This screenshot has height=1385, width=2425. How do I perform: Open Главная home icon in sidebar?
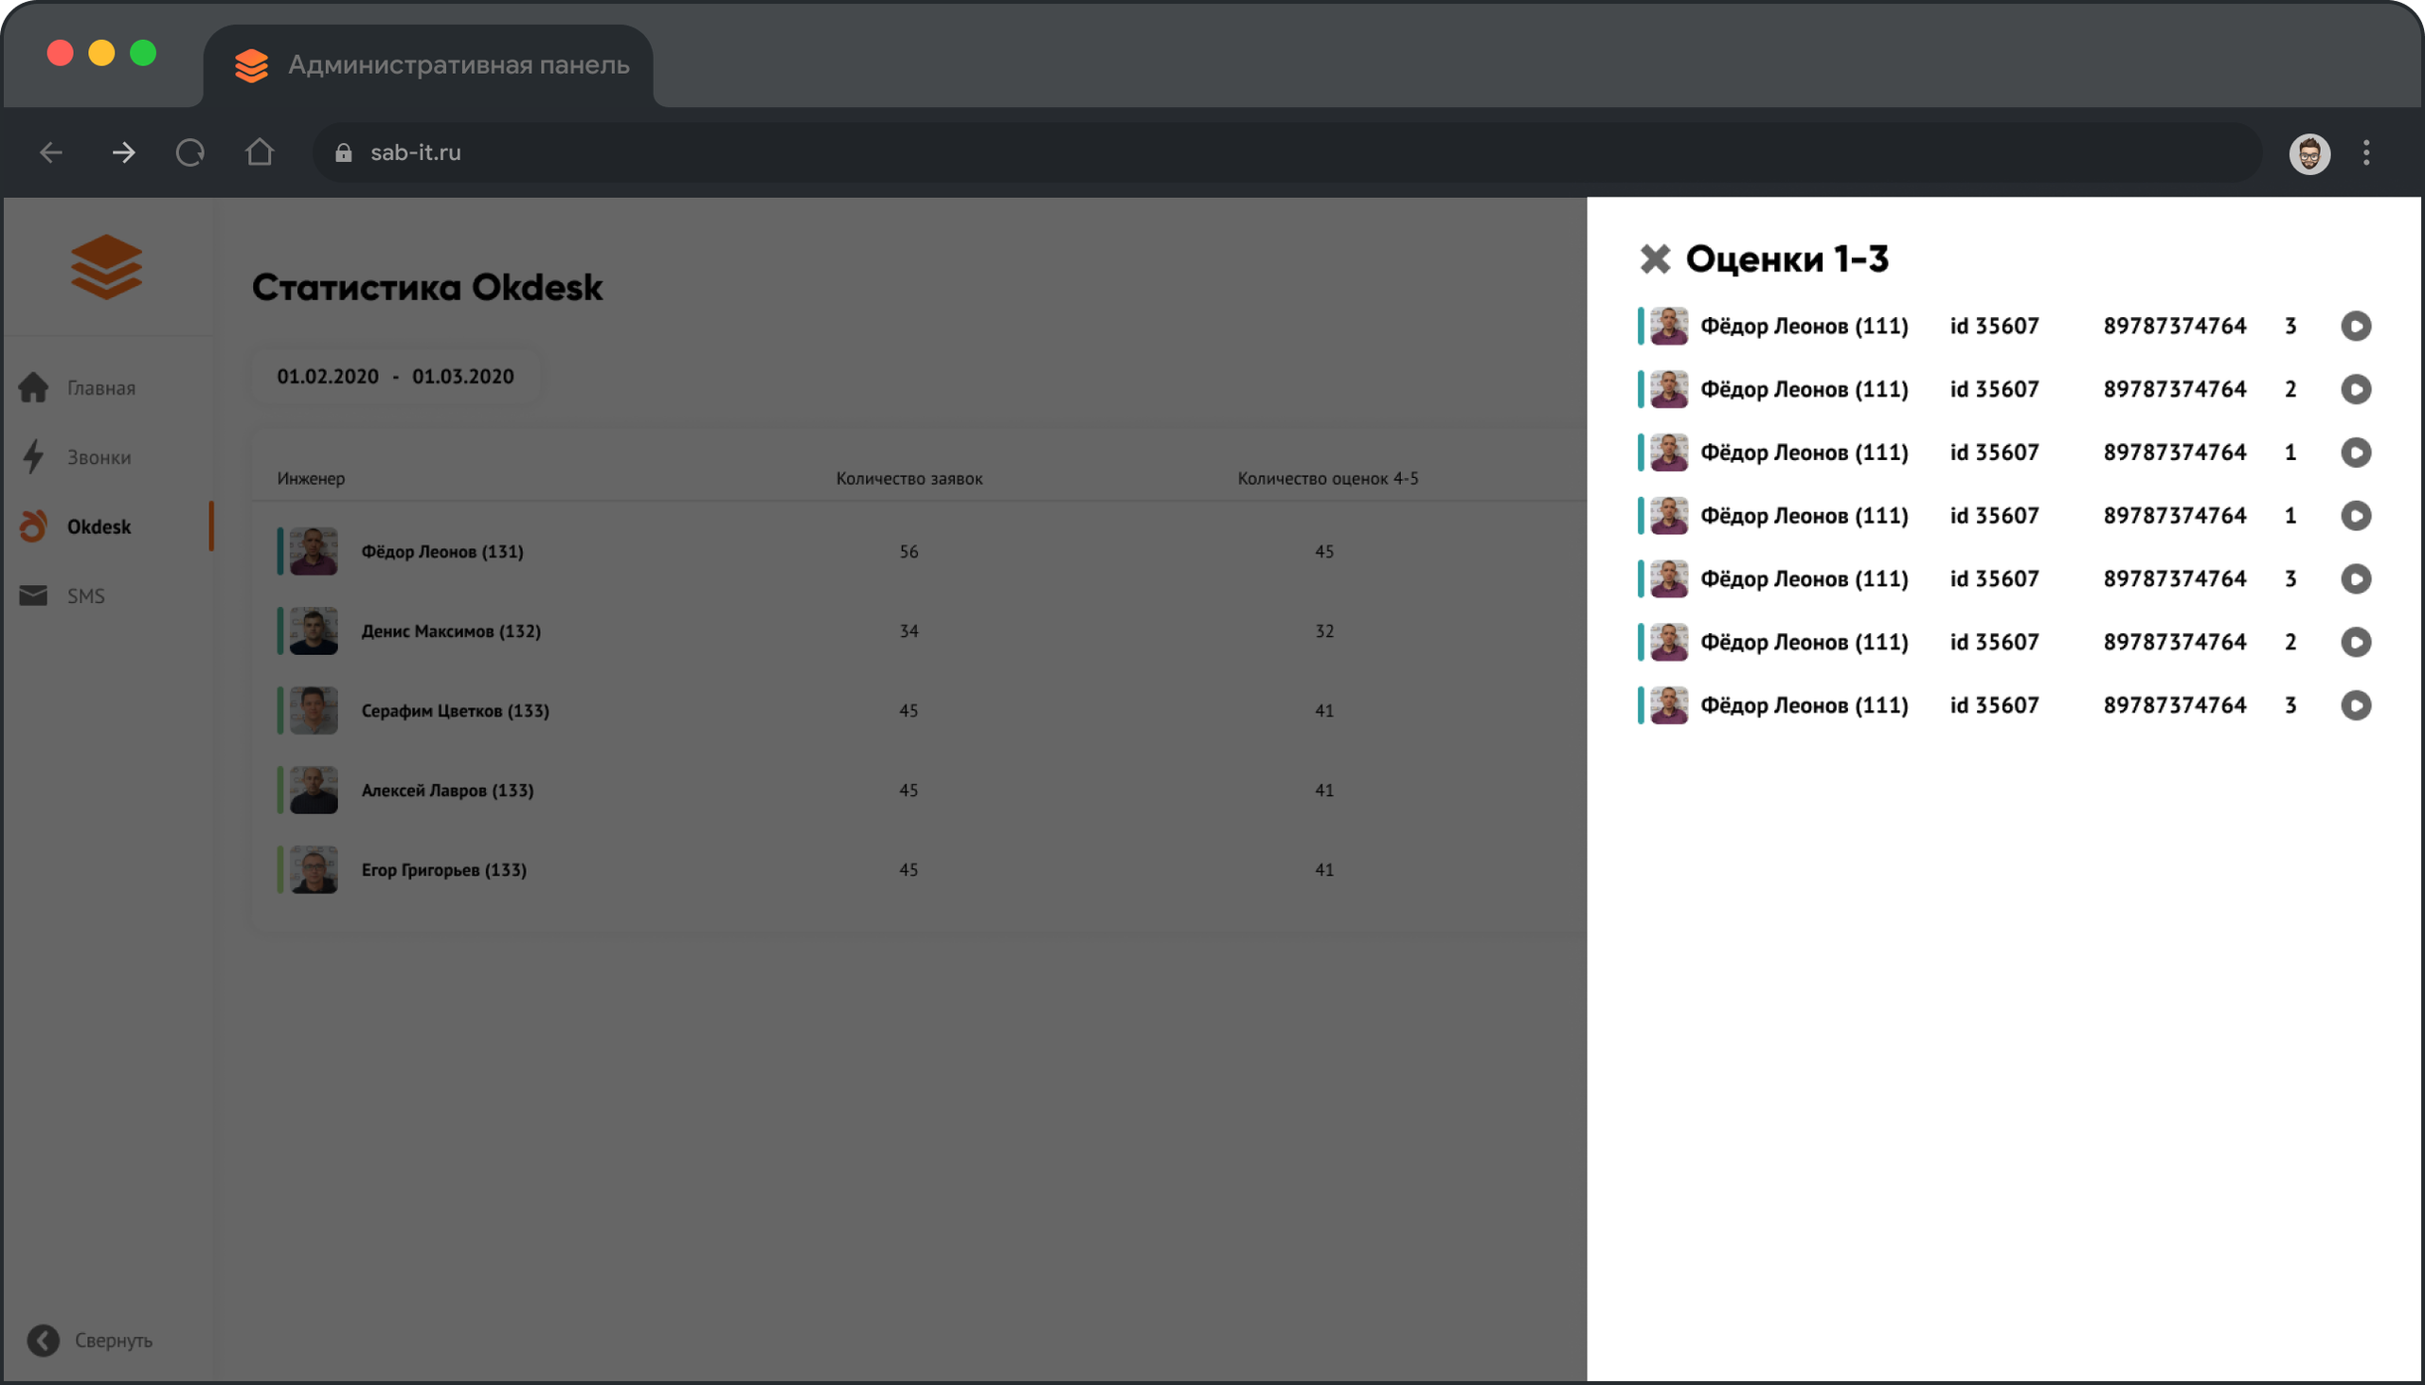point(33,387)
